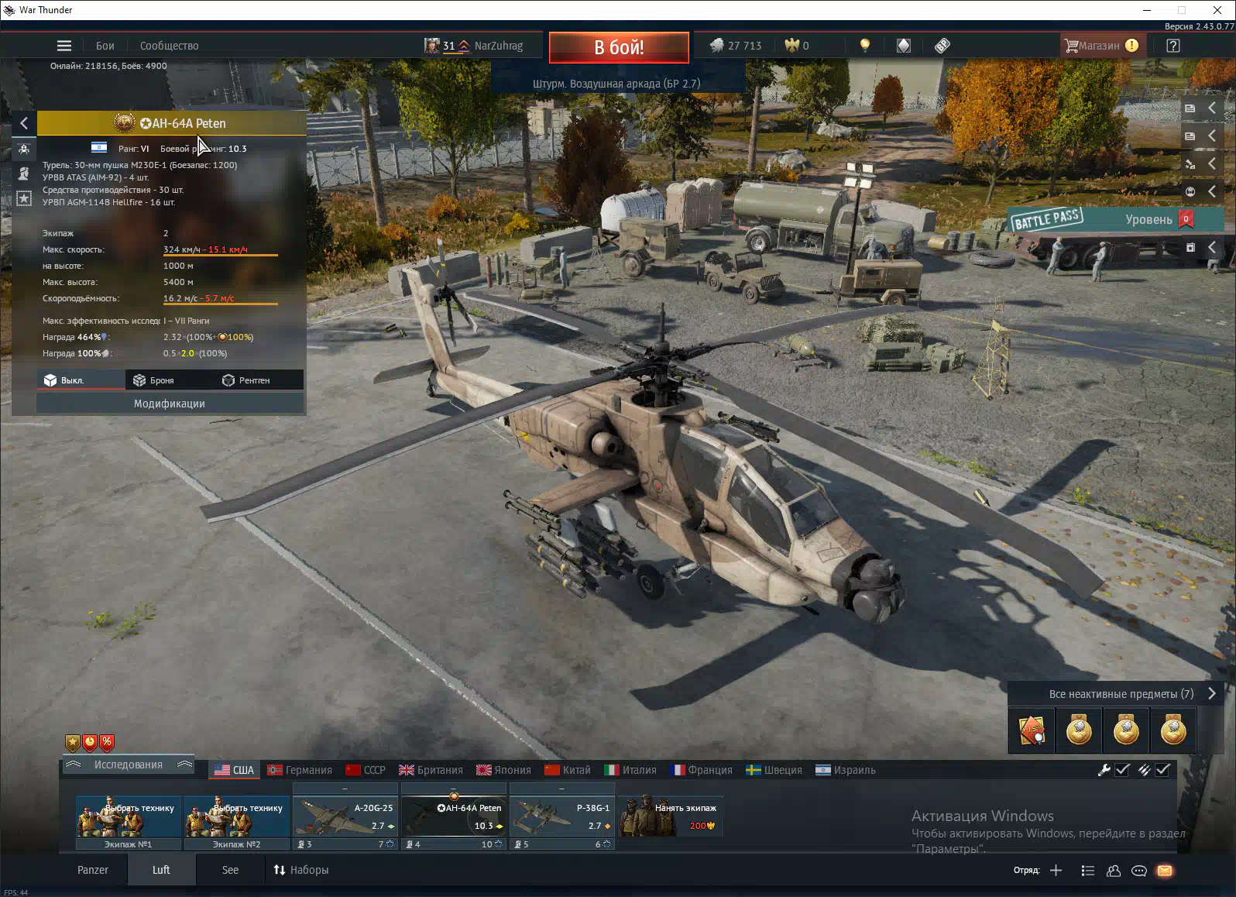Open the help question mark
Screen dimensions: 1236x897
tap(1173, 46)
